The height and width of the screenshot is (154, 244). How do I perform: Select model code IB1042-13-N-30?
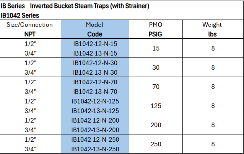click(x=95, y=72)
